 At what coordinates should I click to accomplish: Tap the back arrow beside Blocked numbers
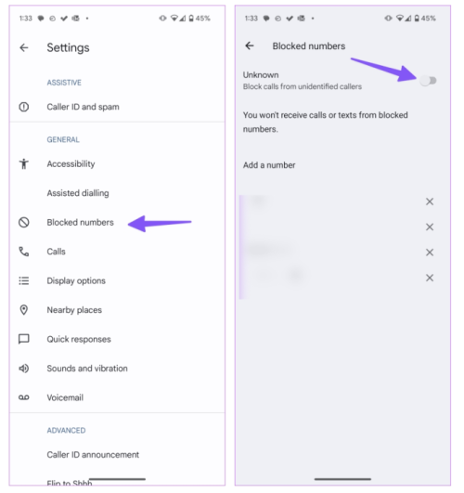(250, 45)
